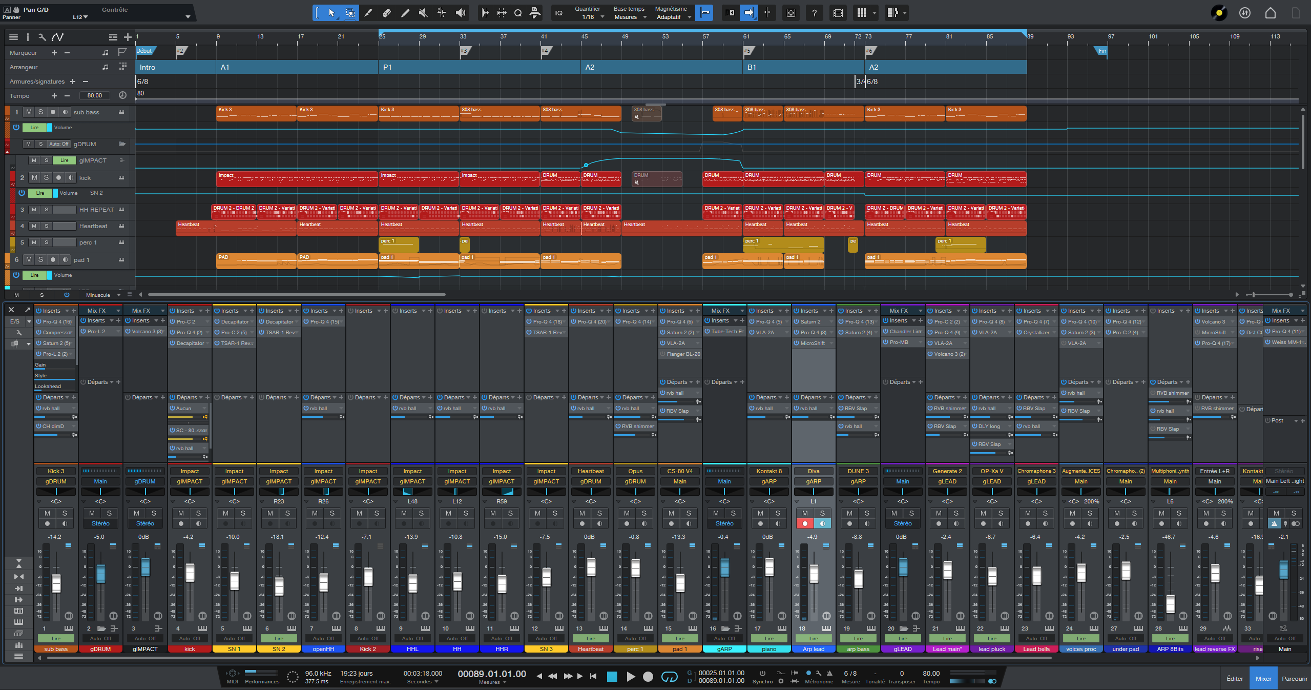Mute the sub bass track

[x=29, y=112]
